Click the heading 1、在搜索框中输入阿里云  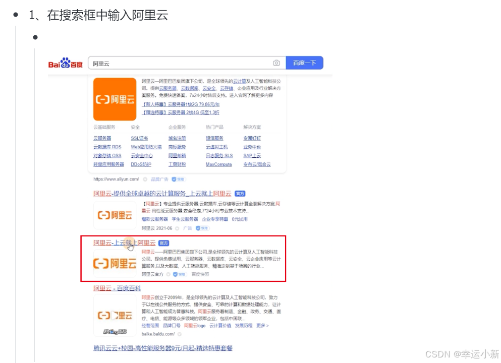(x=98, y=15)
